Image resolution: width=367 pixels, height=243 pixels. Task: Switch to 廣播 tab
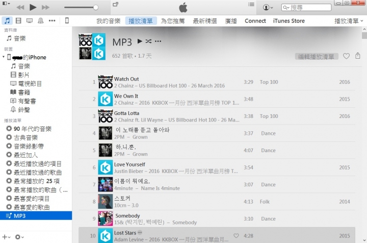tap(231, 21)
